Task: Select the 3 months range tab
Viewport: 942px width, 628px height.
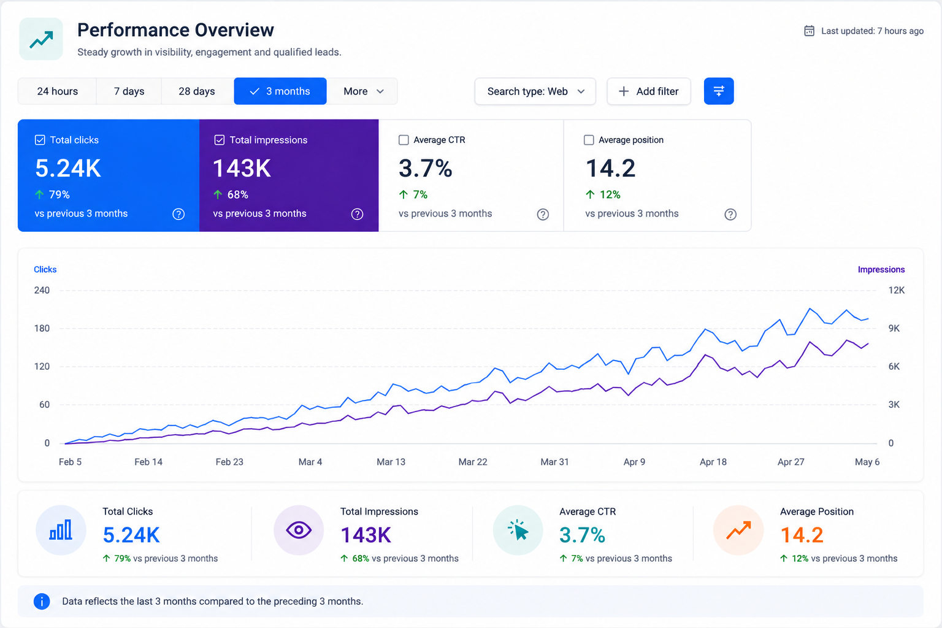Action: point(280,91)
